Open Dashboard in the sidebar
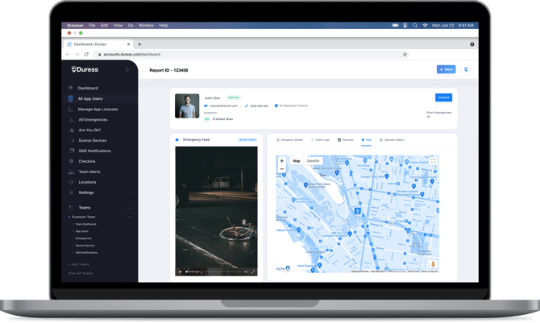 88,88
